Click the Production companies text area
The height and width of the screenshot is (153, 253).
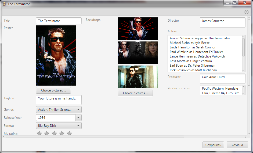coord(221,90)
